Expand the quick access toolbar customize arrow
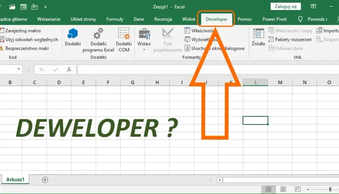Image resolution: width=339 pixels, height=194 pixels. point(45,7)
